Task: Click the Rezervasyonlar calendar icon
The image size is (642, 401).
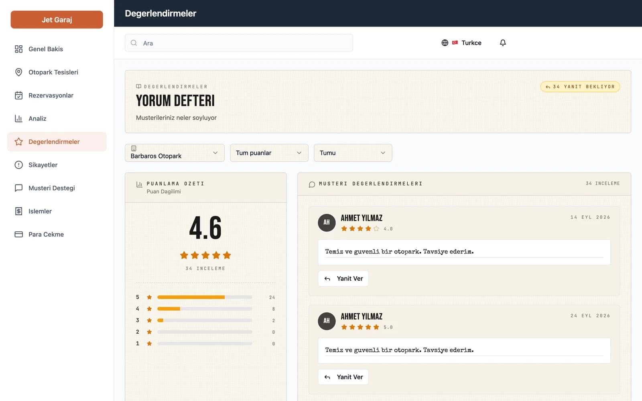Action: [x=18, y=95]
